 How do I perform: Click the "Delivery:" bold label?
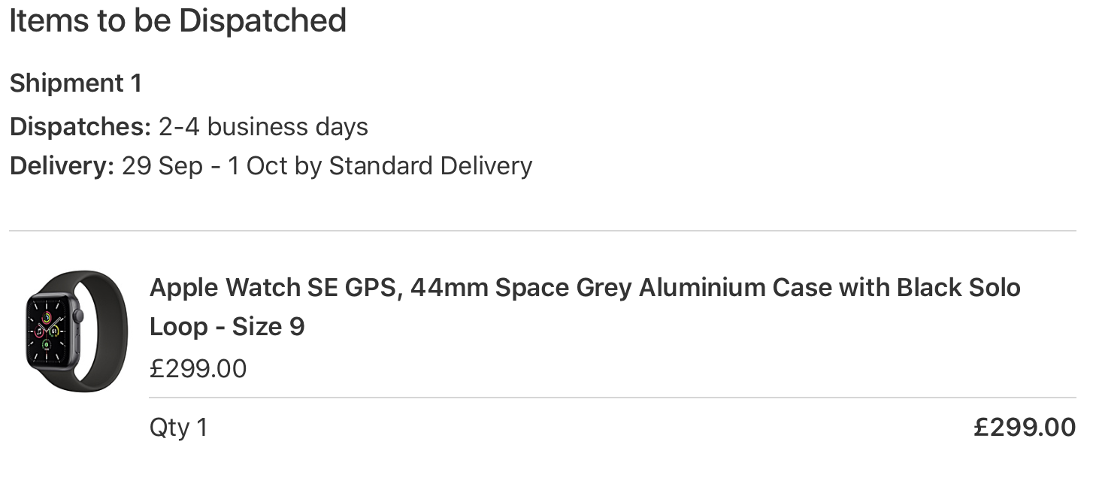point(62,165)
